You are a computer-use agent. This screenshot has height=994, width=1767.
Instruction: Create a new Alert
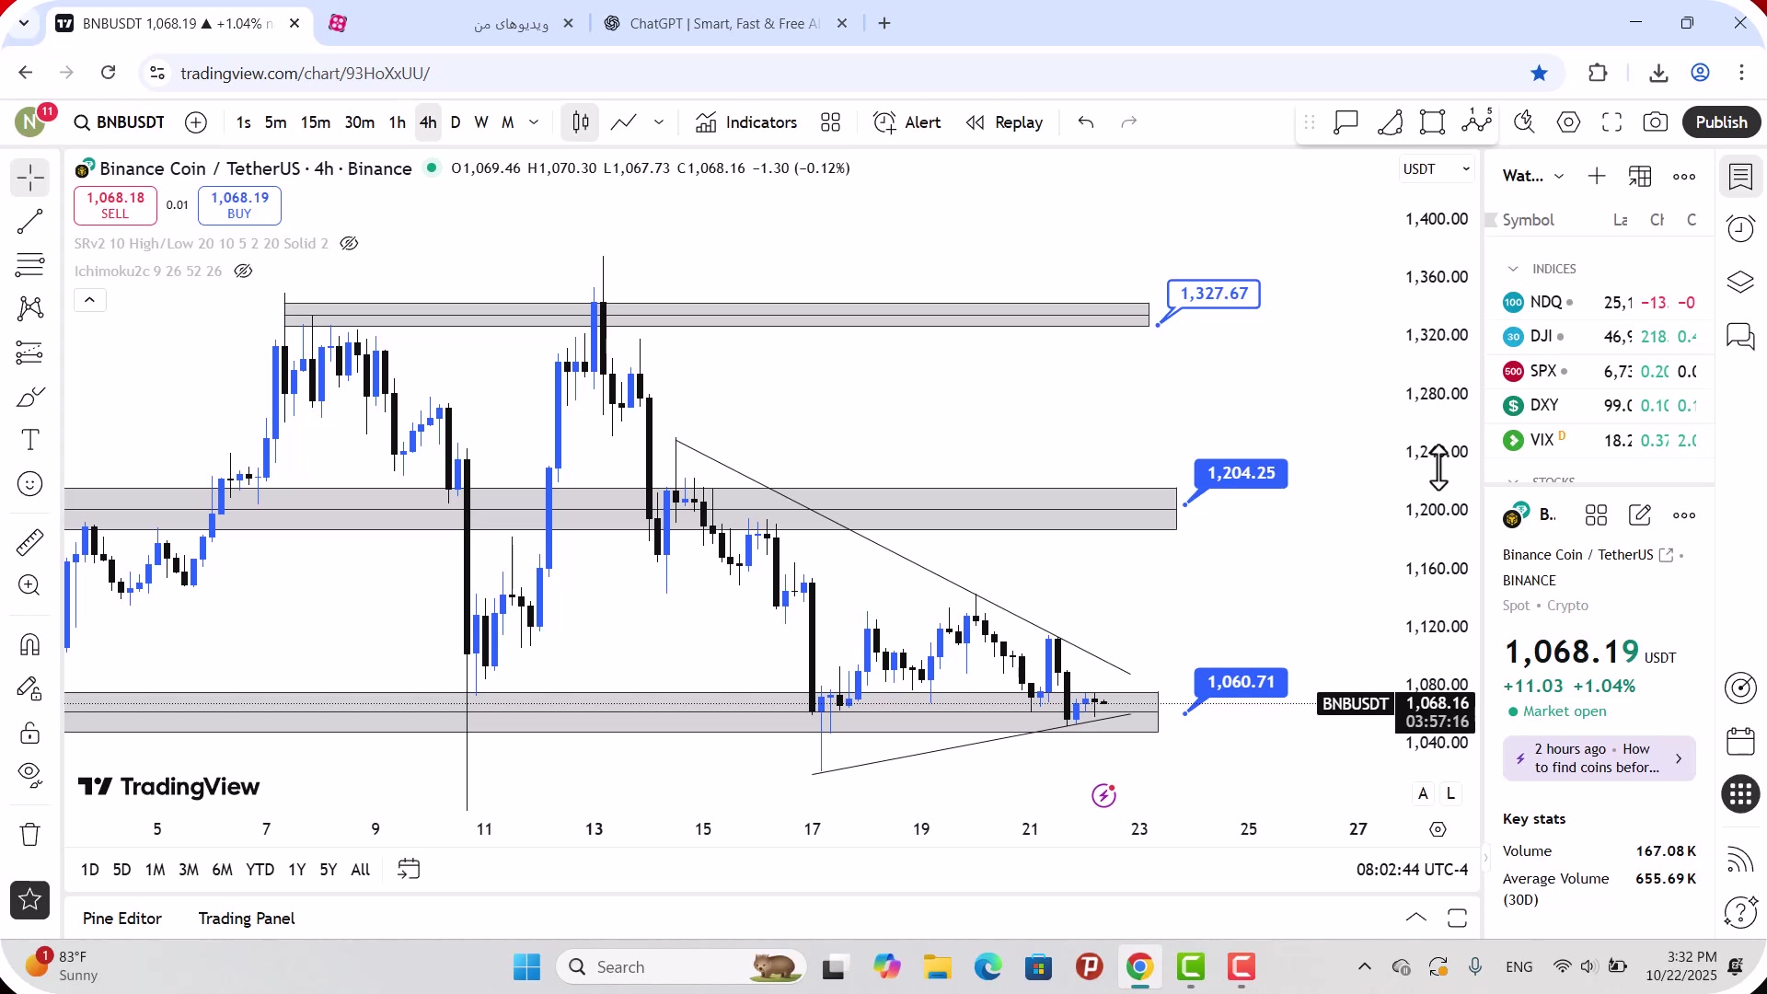click(907, 122)
